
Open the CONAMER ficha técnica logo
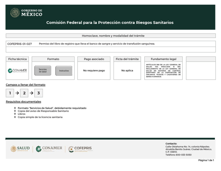coord(17,71)
